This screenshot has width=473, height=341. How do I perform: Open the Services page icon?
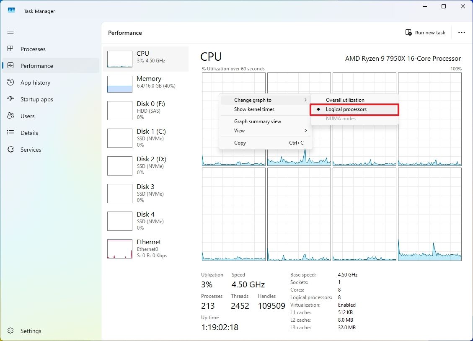click(x=10, y=150)
